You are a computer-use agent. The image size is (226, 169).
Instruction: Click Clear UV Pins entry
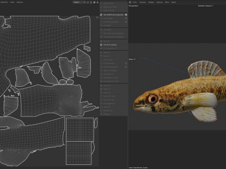click(x=109, y=10)
